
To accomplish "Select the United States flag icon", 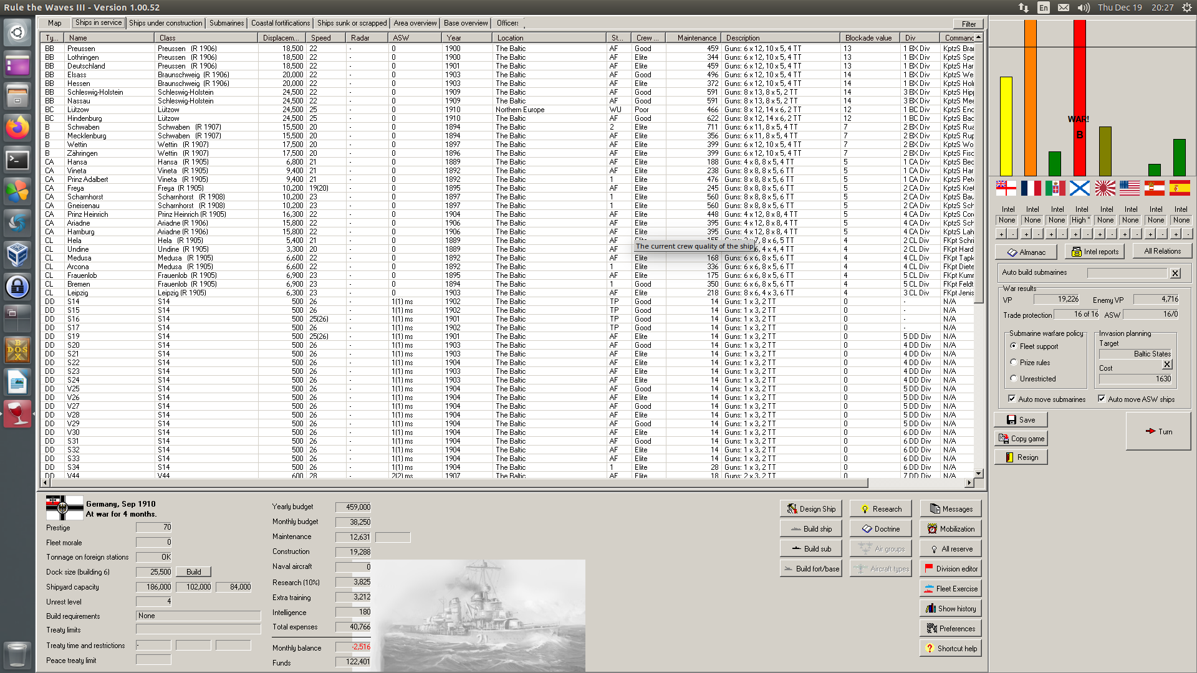I will click(1129, 188).
